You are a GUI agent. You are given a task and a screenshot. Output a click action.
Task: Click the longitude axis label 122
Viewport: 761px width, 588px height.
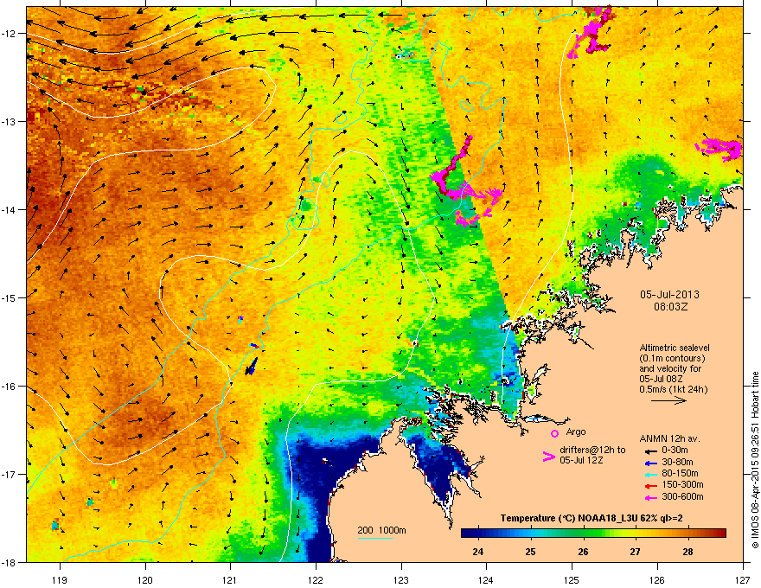[316, 579]
